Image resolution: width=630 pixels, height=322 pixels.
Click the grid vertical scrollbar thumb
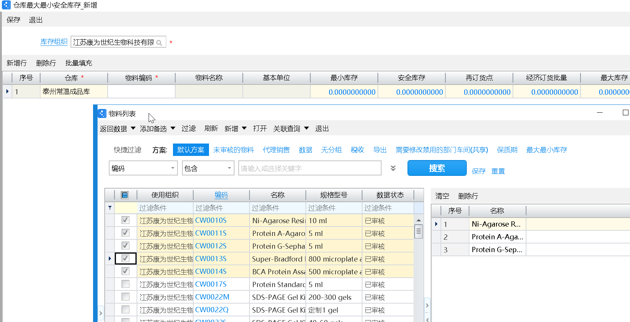point(418,231)
